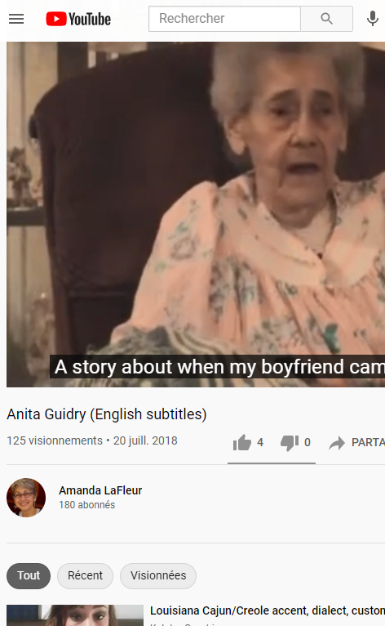The width and height of the screenshot is (385, 626).
Task: Open the Louisiana Cajun/Creole accent video title
Action: pyautogui.click(x=268, y=610)
